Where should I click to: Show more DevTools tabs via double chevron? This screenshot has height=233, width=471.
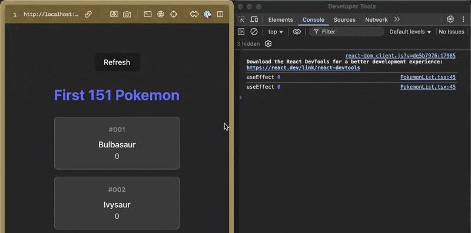click(x=397, y=19)
